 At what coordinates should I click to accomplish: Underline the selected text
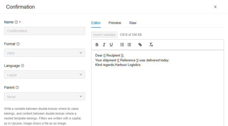click(x=111, y=45)
